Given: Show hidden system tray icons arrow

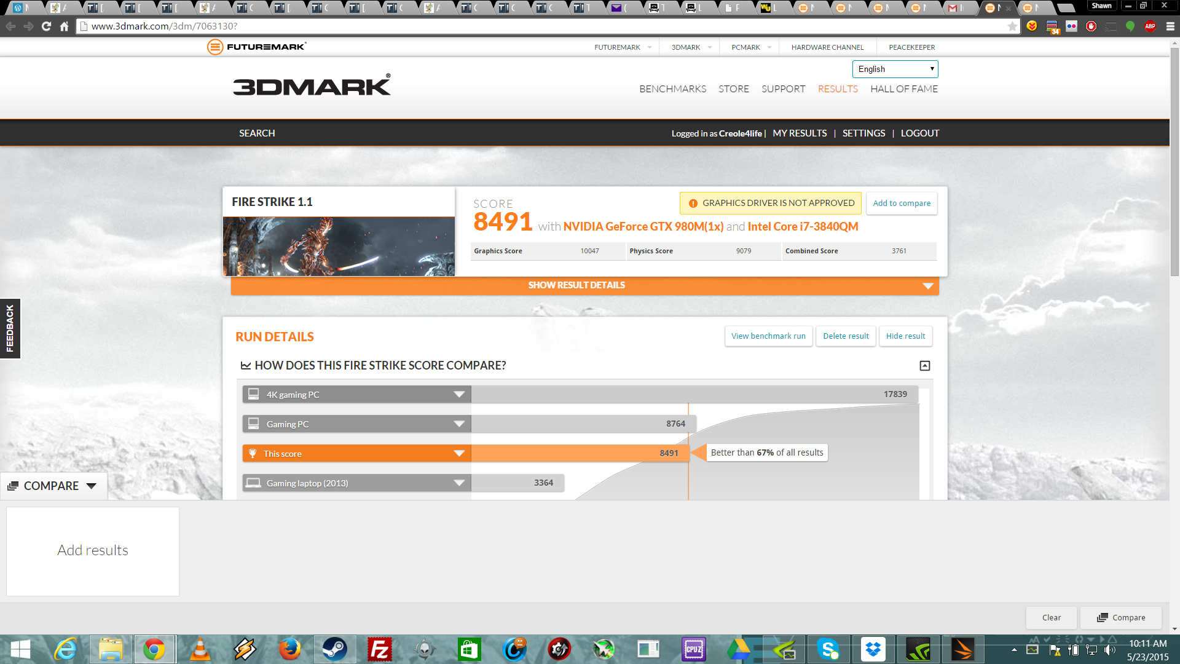Looking at the screenshot, I should (x=1014, y=650).
